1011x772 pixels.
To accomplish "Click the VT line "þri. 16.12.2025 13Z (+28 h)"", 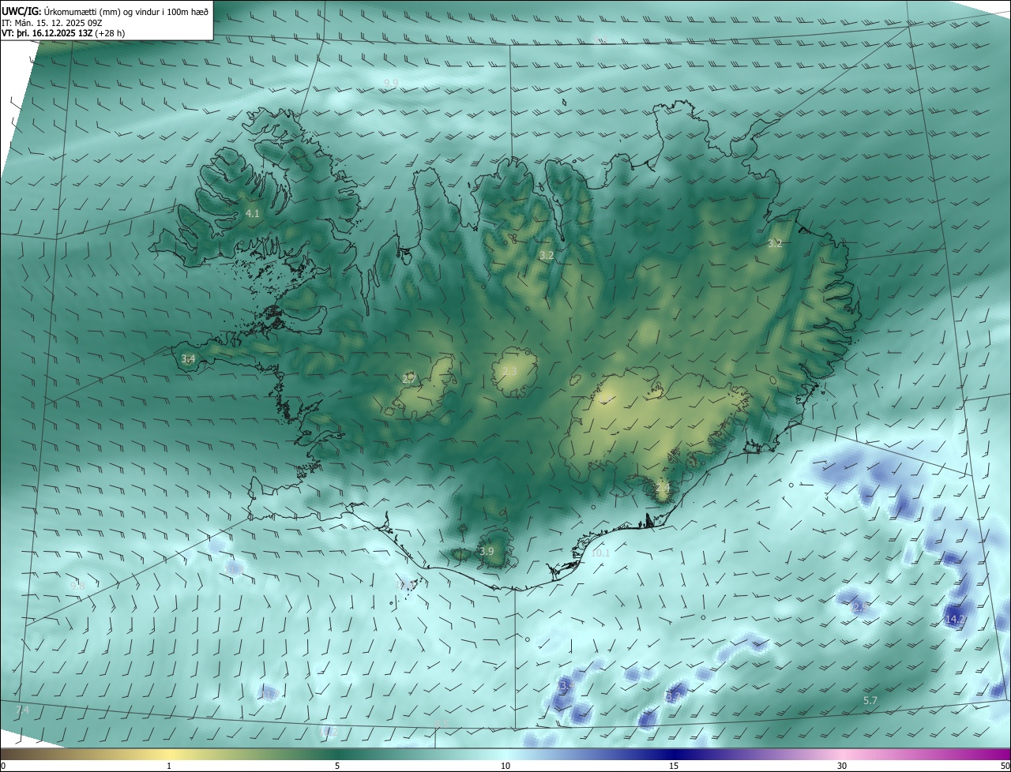I will [x=70, y=33].
